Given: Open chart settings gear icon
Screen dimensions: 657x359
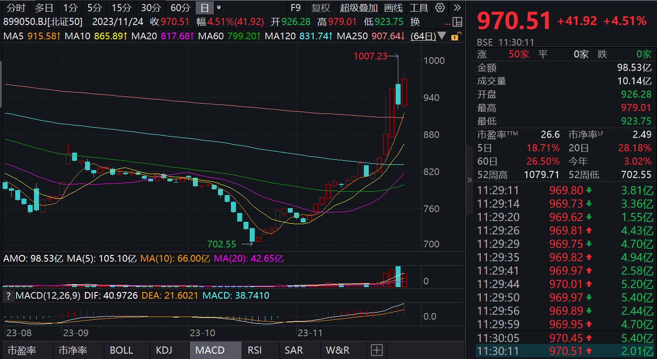Looking at the screenshot, I should coord(440,8).
